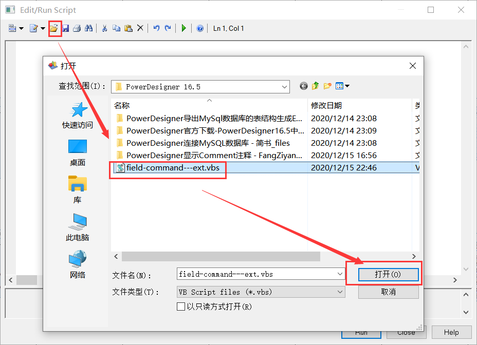Click the 取消 button to cancel
Viewport: 477px width, 345px height.
pos(388,292)
